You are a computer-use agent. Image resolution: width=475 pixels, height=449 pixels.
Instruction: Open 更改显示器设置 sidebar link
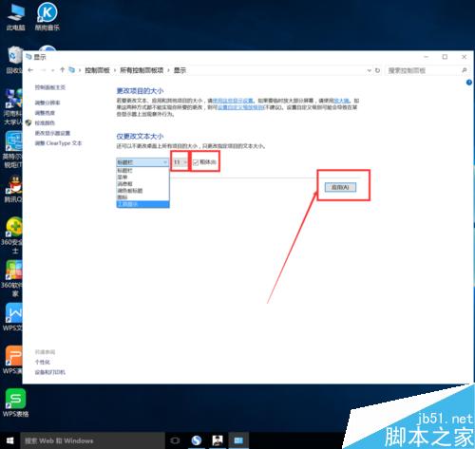pyautogui.click(x=52, y=133)
